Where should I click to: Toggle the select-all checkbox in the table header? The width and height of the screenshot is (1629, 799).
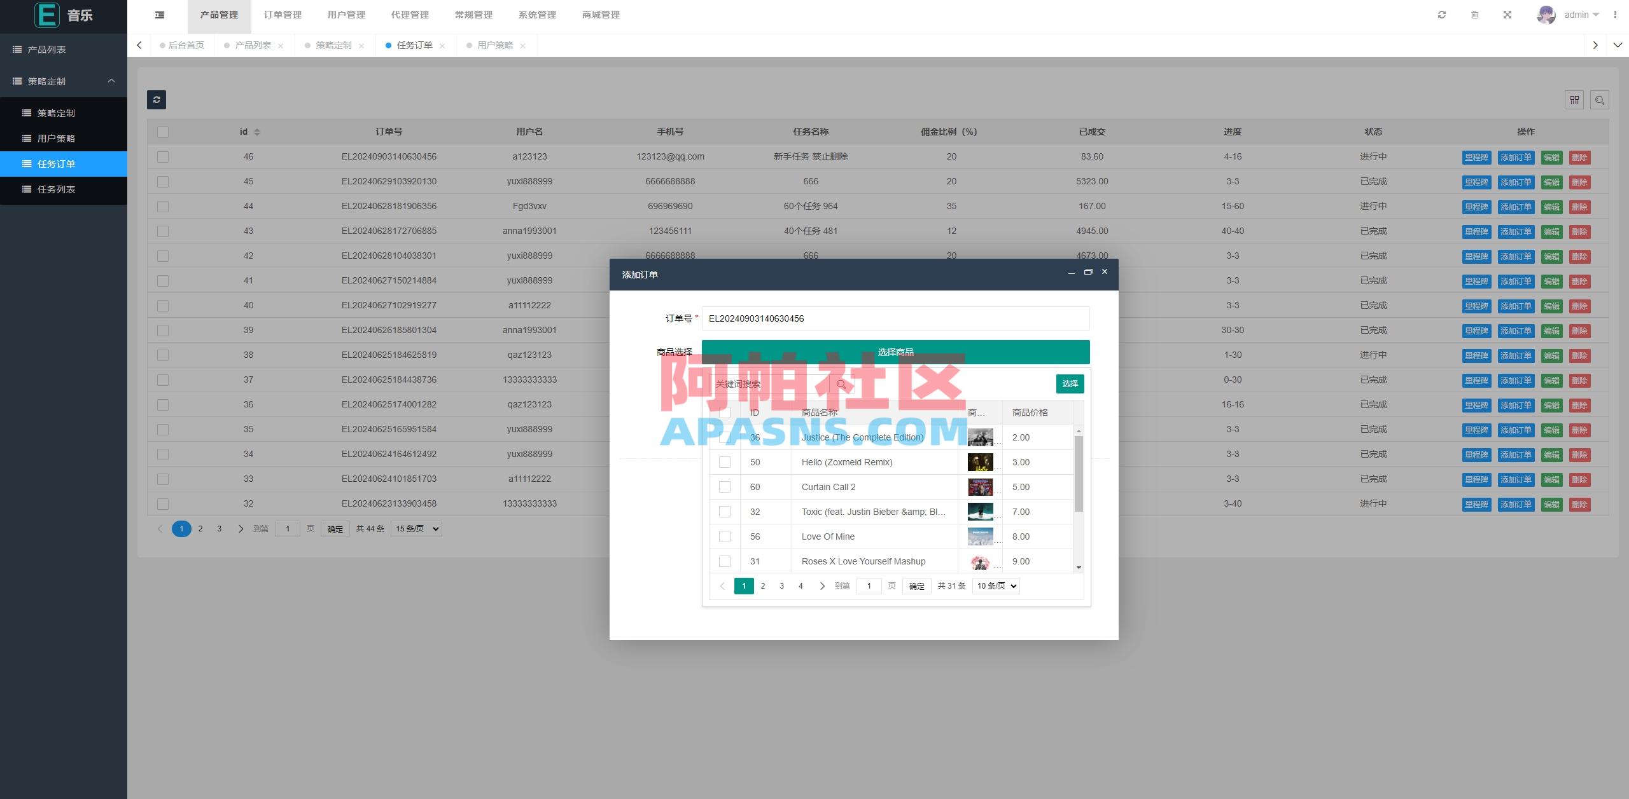tap(163, 132)
